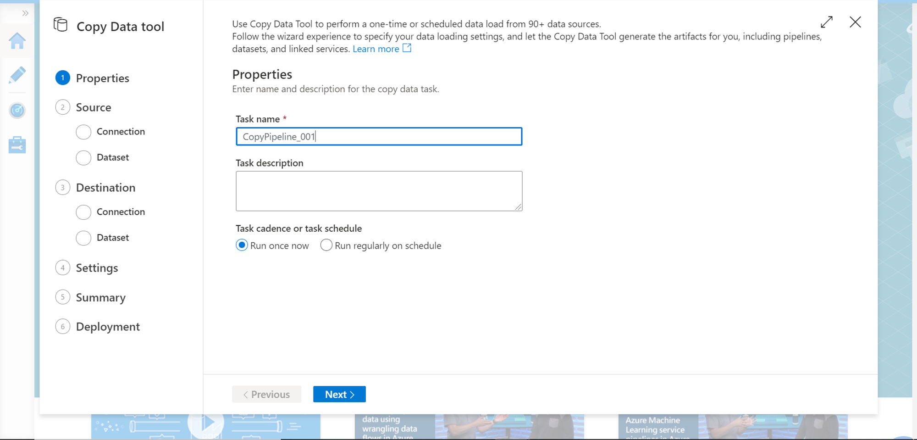The width and height of the screenshot is (917, 440).
Task: Close the Copy Data tool panel
Action: [855, 22]
